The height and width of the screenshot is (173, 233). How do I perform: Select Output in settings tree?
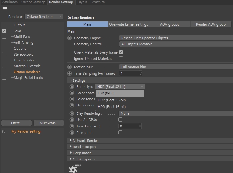(x=19, y=25)
